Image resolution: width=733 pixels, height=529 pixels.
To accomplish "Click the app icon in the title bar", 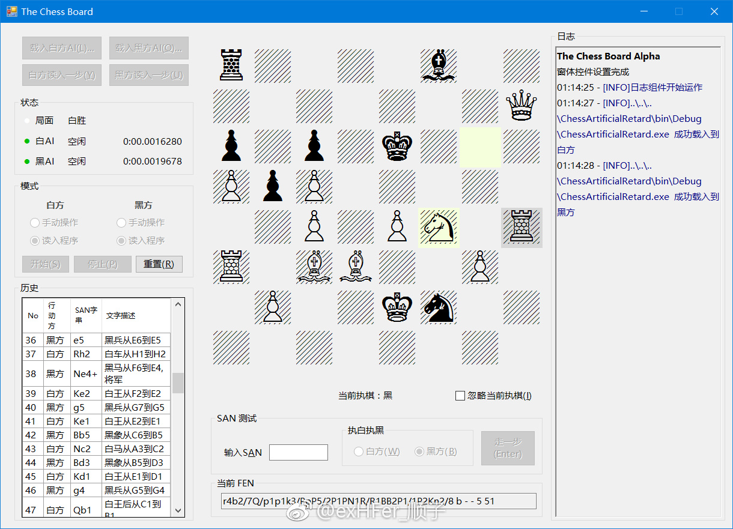I will (x=11, y=11).
